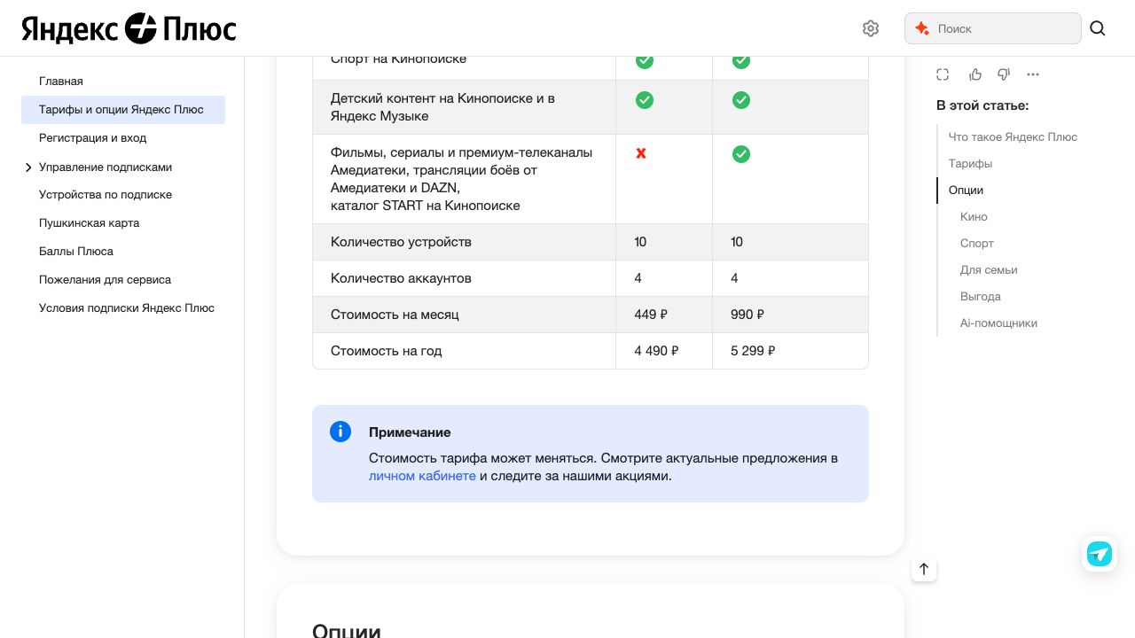Click the Количество аккаунтов row label

pyautogui.click(x=401, y=278)
